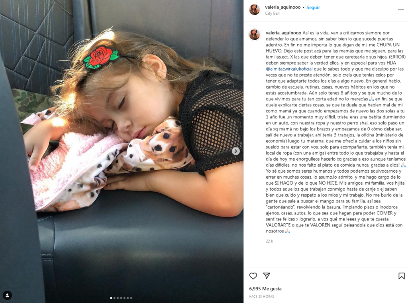Open HACE 23 HORAS post timestamp
Screen dimensions: 408x303
click(x=261, y=297)
